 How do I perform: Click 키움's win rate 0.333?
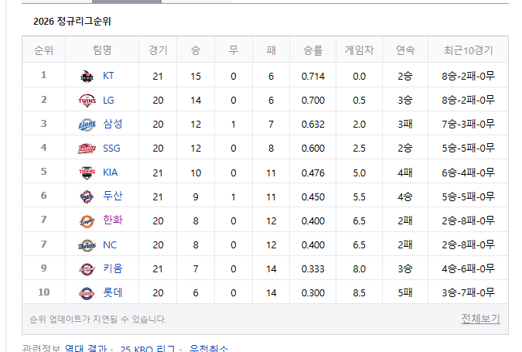(313, 268)
